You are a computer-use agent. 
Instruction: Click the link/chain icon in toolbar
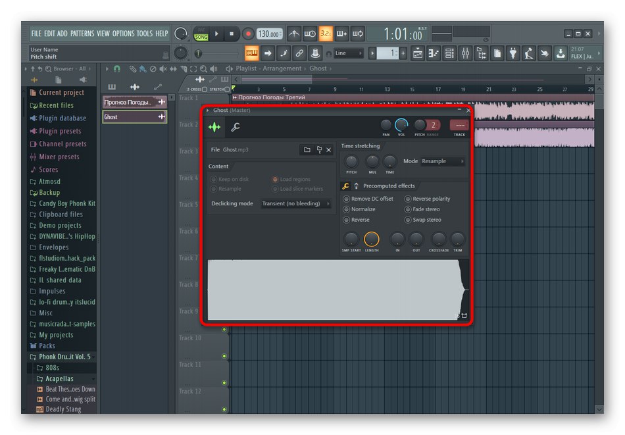(299, 53)
